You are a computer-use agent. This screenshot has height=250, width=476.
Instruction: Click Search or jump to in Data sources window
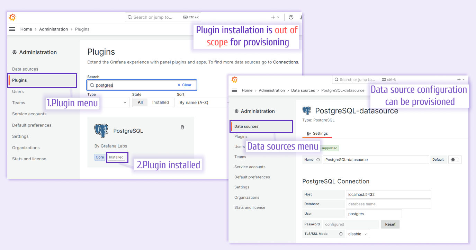[x=365, y=80]
